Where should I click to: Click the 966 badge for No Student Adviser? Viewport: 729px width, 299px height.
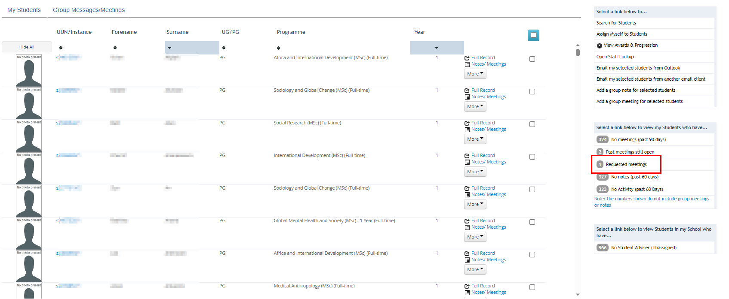(x=602, y=248)
